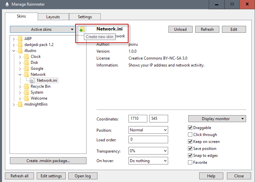255x182 pixels.
Task: Click Create .rmskin package button
Action: 48,160
